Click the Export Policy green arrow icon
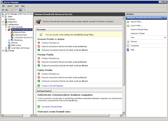 (x=128, y=26)
